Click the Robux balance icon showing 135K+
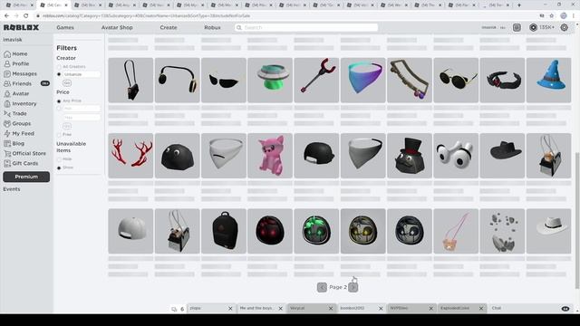The height and width of the screenshot is (326, 580). pyautogui.click(x=533, y=28)
